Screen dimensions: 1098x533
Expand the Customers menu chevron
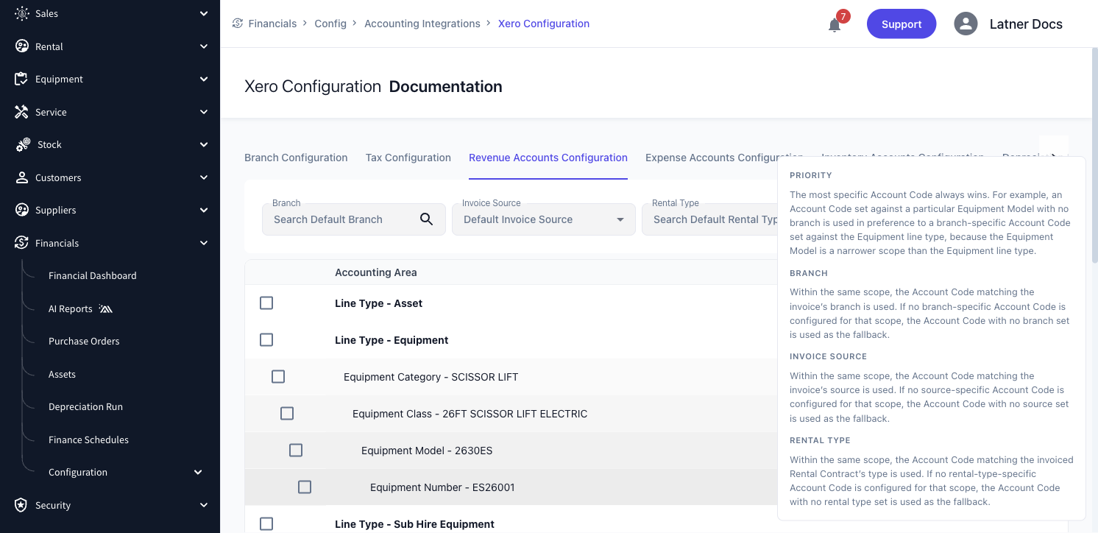tap(204, 177)
